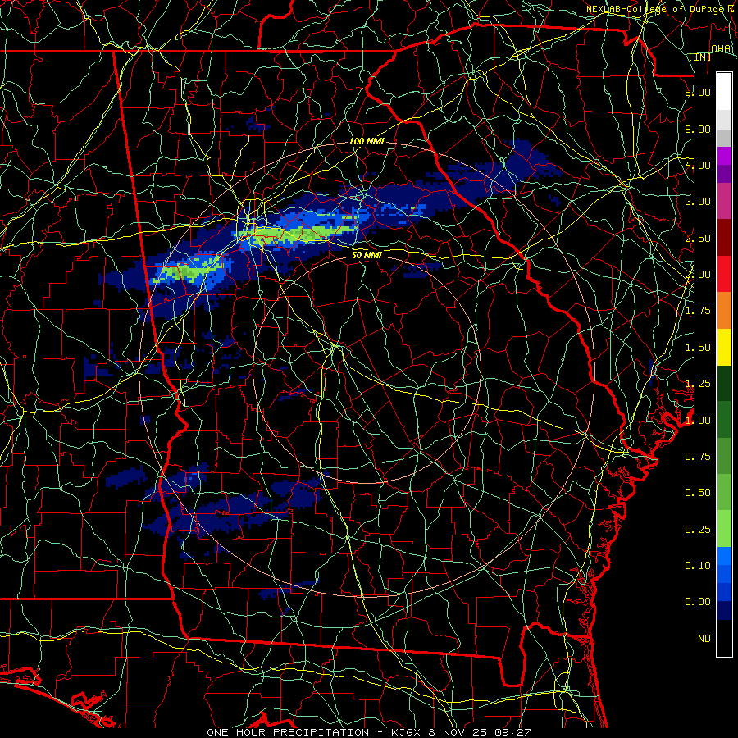Image resolution: width=738 pixels, height=738 pixels.
Task: Click the orange swatch beside 1.75
Action: coord(724,311)
